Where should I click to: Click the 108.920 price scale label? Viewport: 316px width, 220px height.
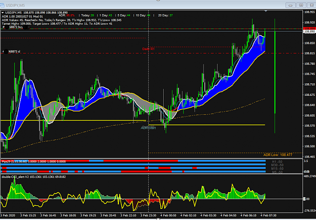[x=309, y=22]
